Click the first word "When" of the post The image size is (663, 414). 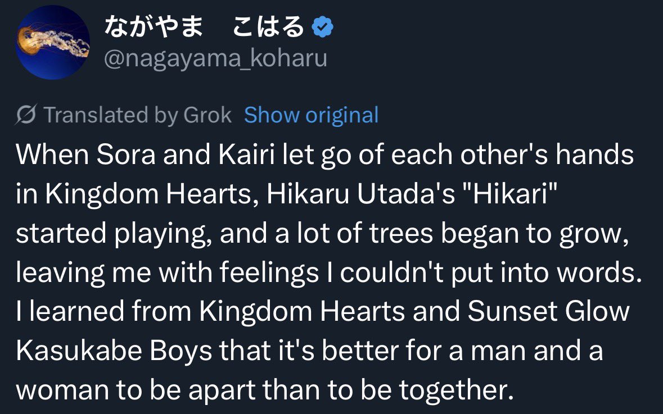tap(52, 154)
